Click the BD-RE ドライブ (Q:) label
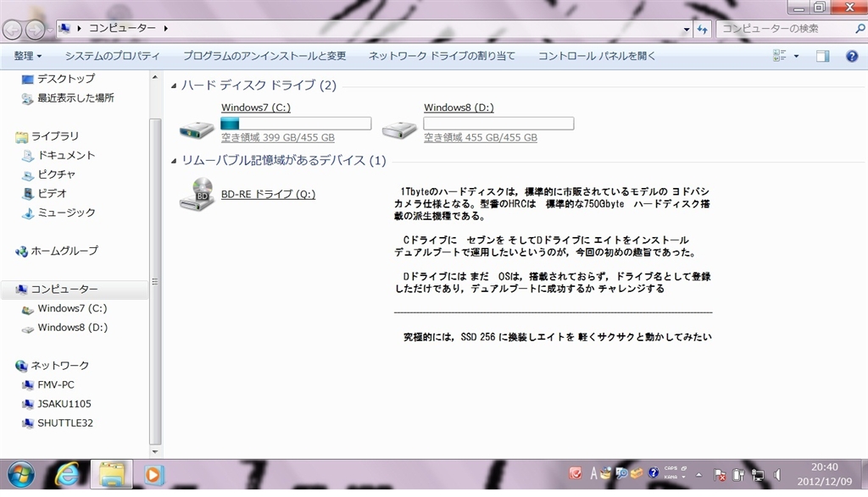 click(268, 194)
